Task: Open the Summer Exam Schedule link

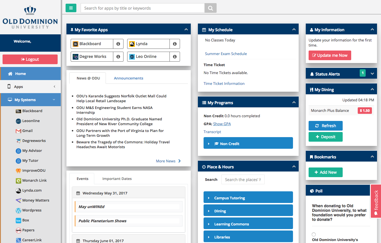Action: tap(226, 54)
